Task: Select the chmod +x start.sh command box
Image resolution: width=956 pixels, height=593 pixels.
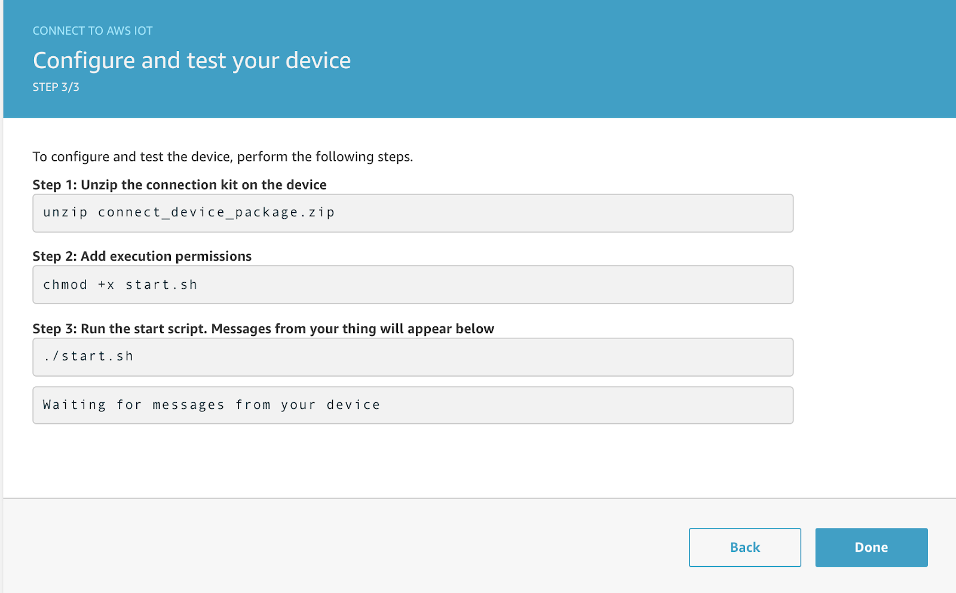Action: 413,285
